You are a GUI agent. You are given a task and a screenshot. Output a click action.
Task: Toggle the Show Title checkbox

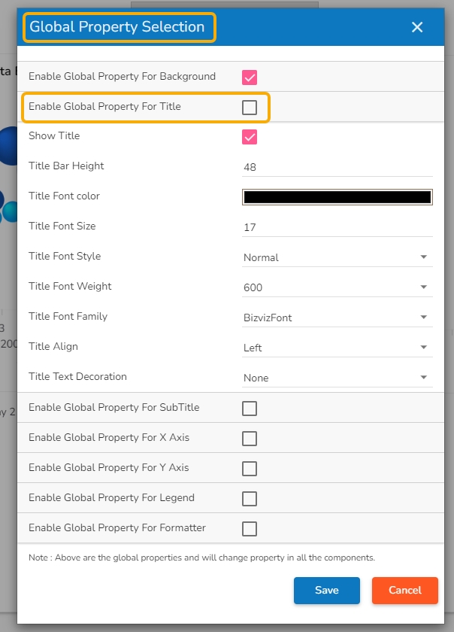coord(250,137)
